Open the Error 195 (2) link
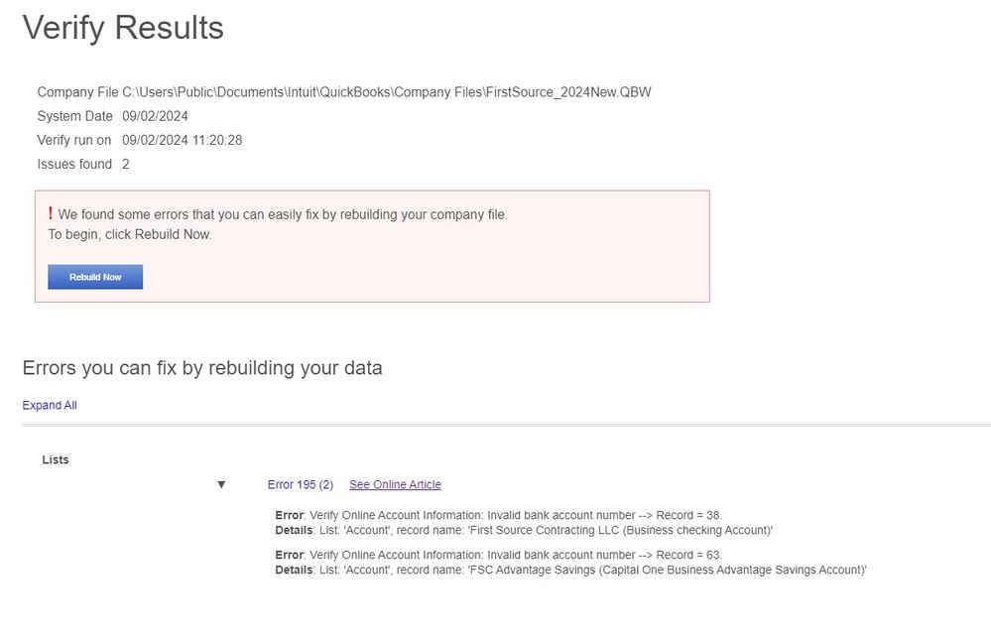The width and height of the screenshot is (991, 644). click(300, 484)
